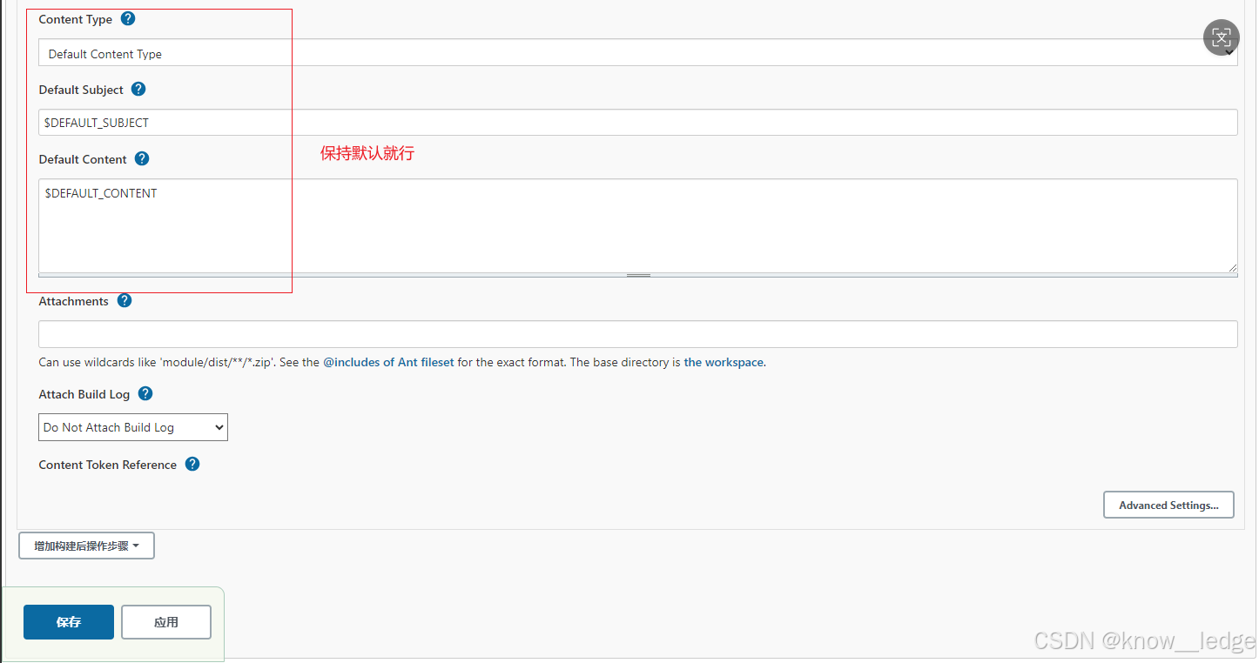1259x663 pixels.
Task: Click the $DEFAULT_CONTENT text area
Action: click(x=637, y=226)
